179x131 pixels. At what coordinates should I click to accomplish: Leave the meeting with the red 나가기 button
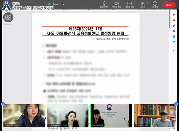coord(169,5)
